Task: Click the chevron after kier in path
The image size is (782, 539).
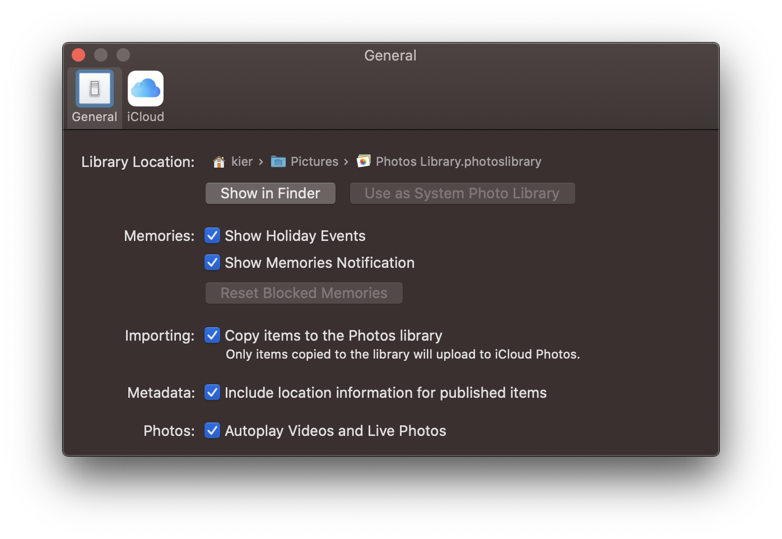Action: pyautogui.click(x=261, y=162)
